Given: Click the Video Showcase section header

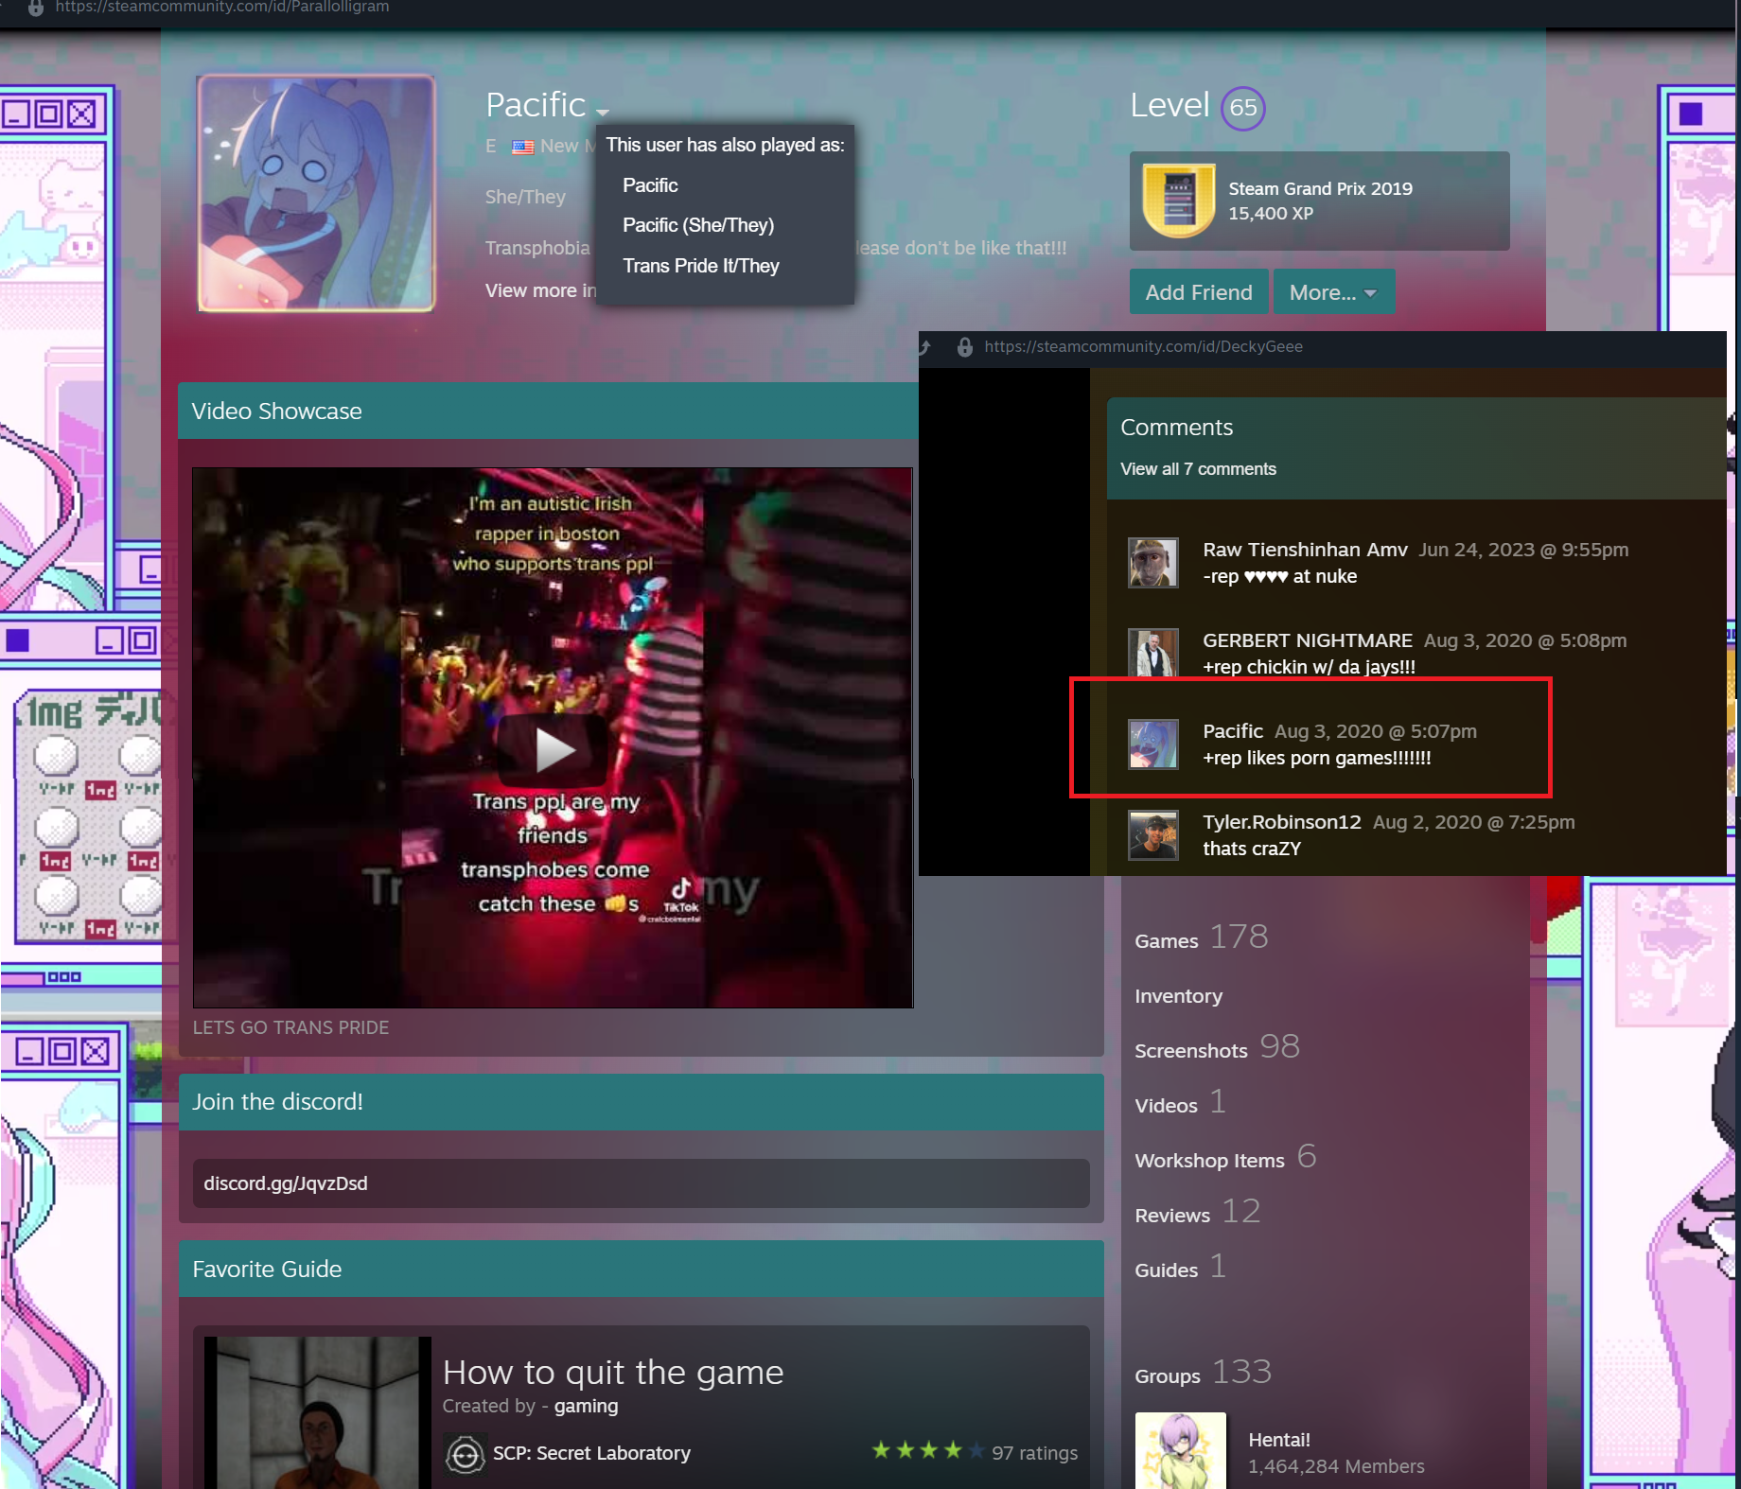Looking at the screenshot, I should click(548, 411).
